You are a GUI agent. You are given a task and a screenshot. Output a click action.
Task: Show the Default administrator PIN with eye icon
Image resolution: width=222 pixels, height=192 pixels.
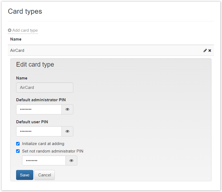point(67,109)
